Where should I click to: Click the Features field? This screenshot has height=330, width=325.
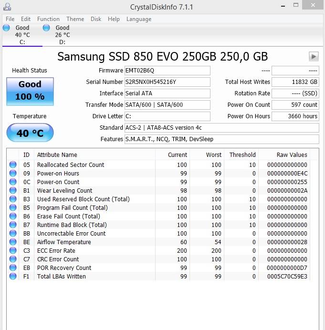[221, 139]
